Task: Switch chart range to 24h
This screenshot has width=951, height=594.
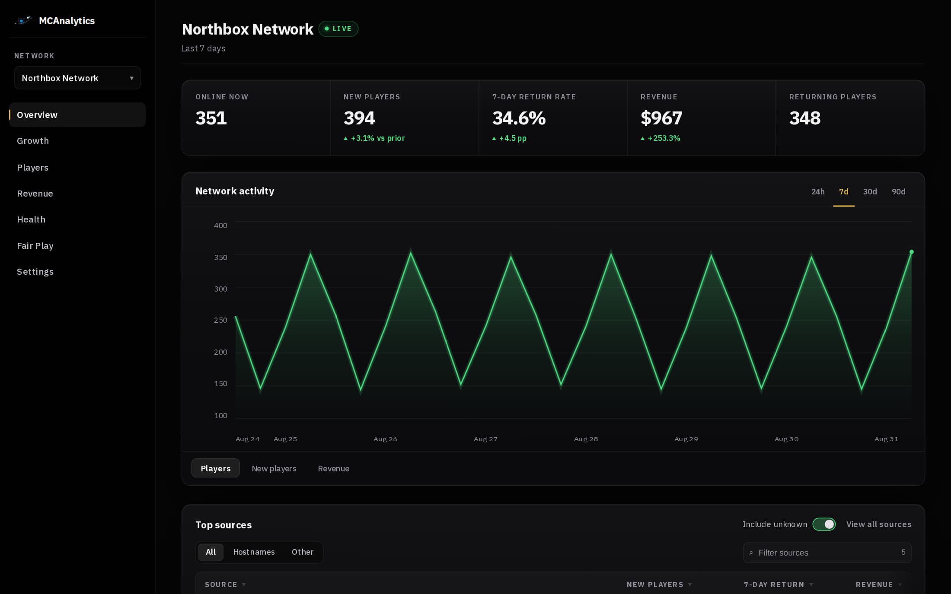Action: coord(818,191)
